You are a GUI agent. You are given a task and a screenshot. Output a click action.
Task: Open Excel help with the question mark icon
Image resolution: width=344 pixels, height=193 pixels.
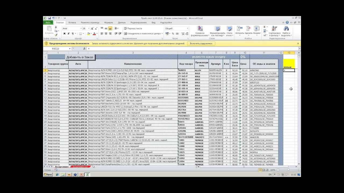287,23
